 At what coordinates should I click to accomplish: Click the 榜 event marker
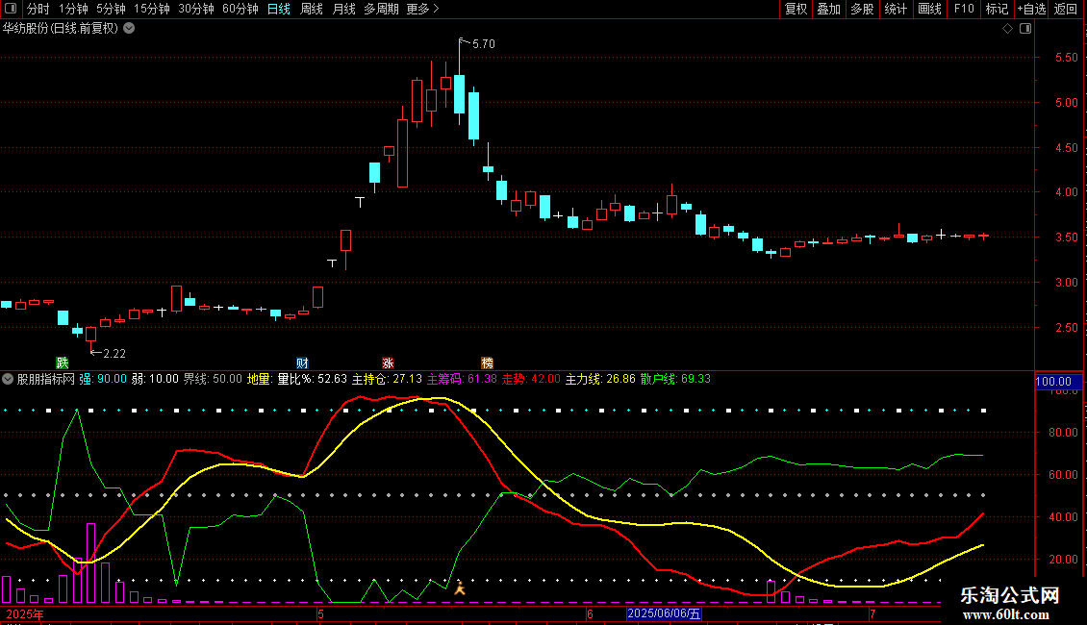(488, 363)
